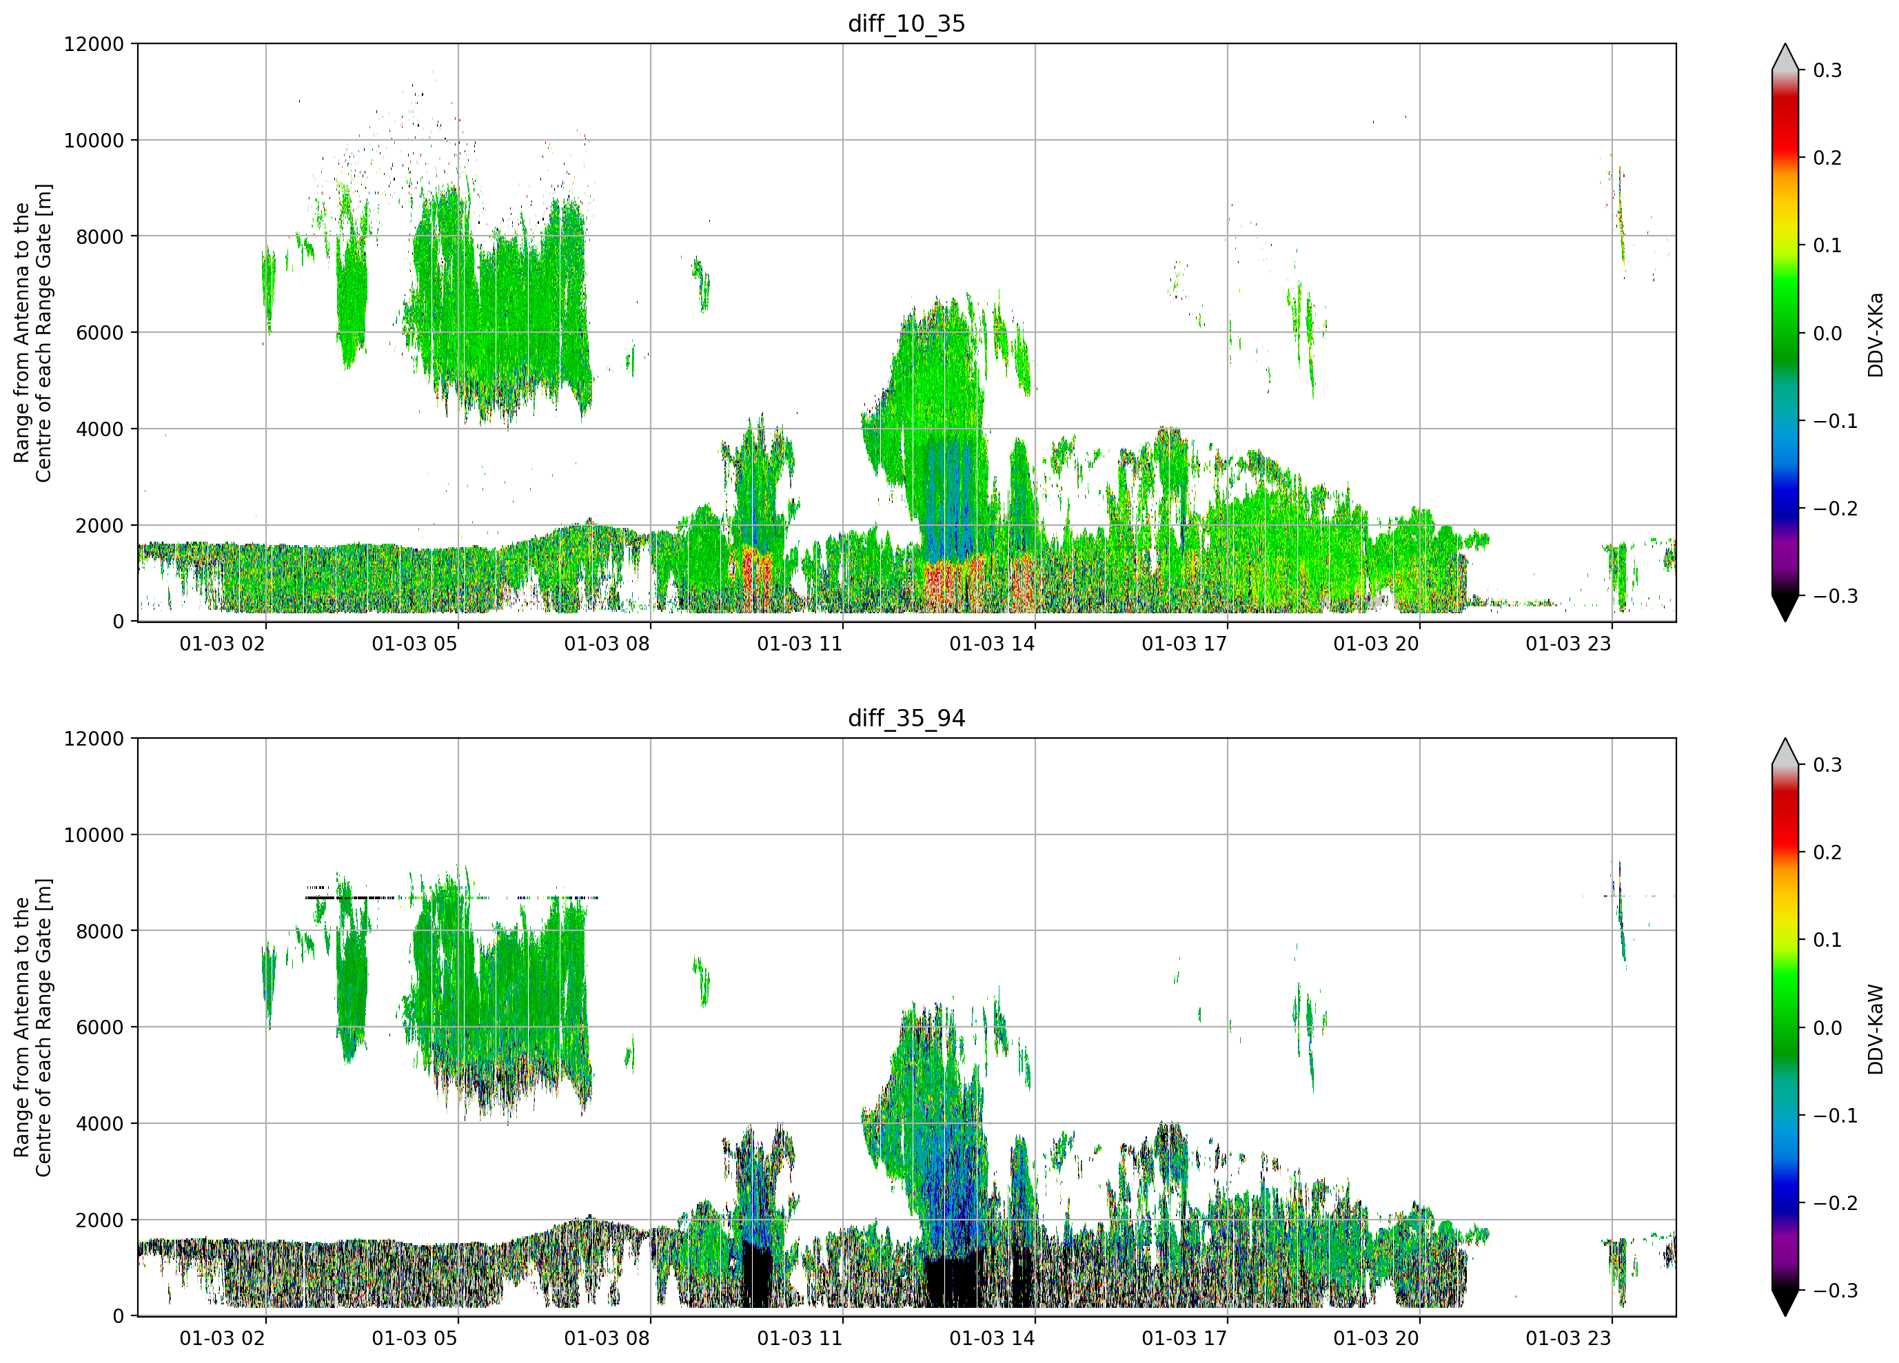Viewport: 1899px width, 1363px height.
Task: Click the 01-03 17 x-tick under diff_35_94
Action: coord(1184,1338)
